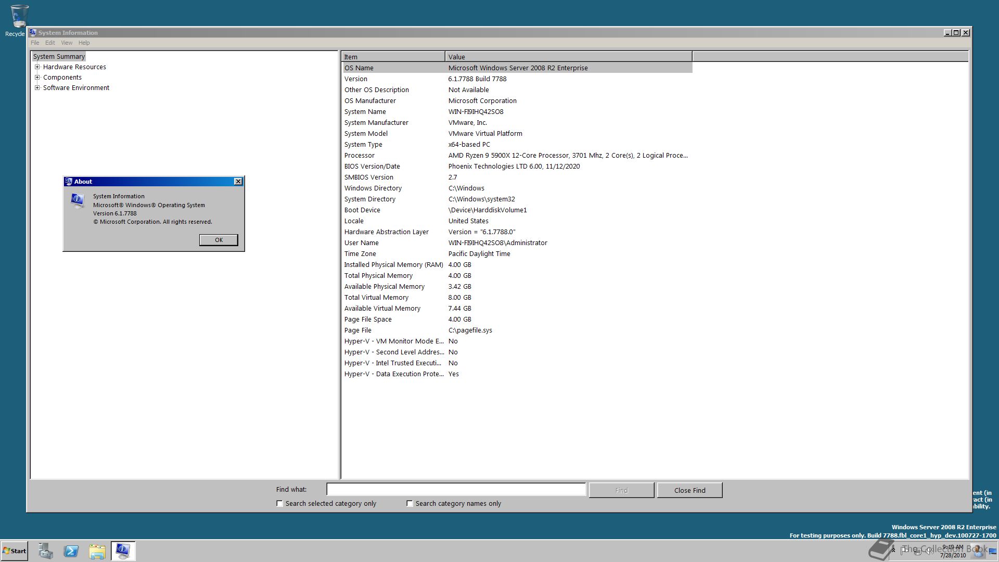Open the Edit menu
The height and width of the screenshot is (562, 999).
(x=50, y=43)
